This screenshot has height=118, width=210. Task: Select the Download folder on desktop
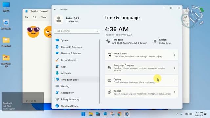pos(6,42)
